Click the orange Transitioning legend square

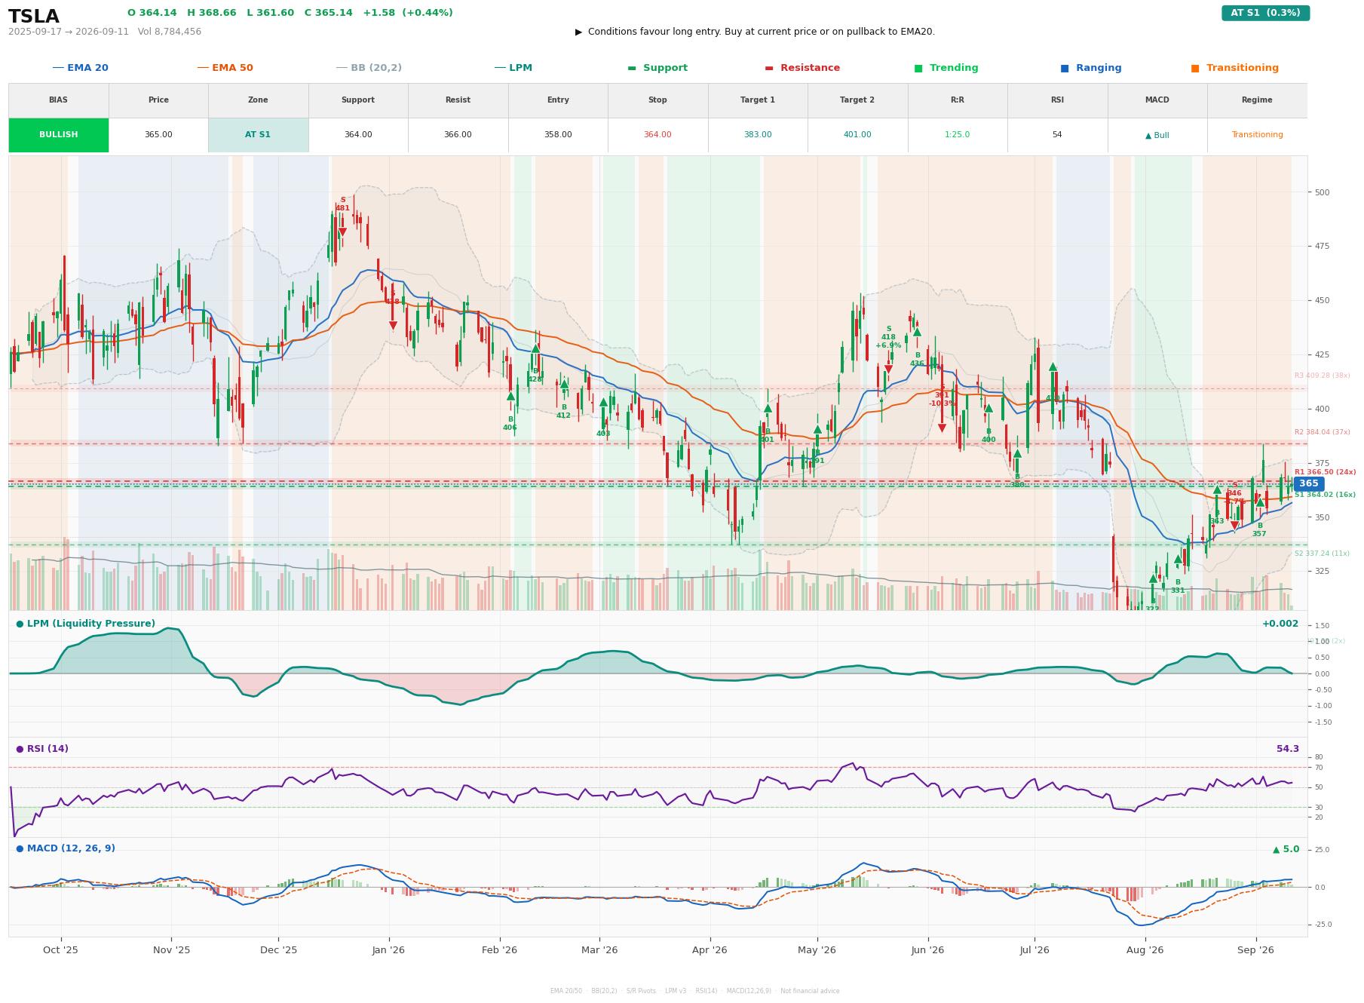1195,68
